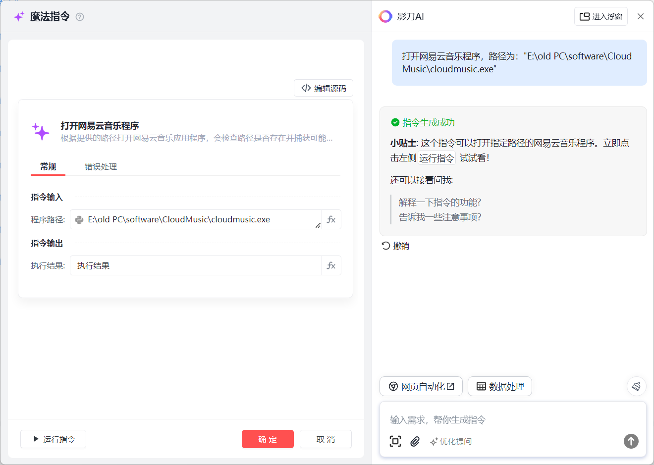
Task: Click the resize handle of 程序路径 textbox
Action: tap(318, 225)
